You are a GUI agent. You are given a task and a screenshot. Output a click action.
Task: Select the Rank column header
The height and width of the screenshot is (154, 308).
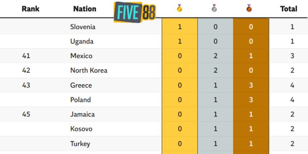[x=30, y=9]
